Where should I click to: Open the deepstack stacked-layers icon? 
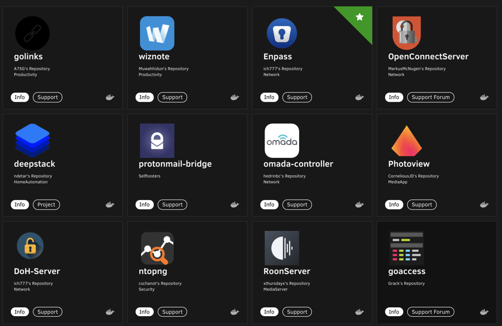[x=32, y=140]
